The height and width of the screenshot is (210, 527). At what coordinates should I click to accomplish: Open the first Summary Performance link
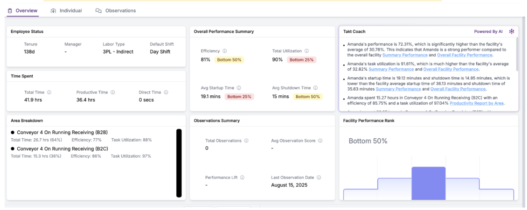405,55
